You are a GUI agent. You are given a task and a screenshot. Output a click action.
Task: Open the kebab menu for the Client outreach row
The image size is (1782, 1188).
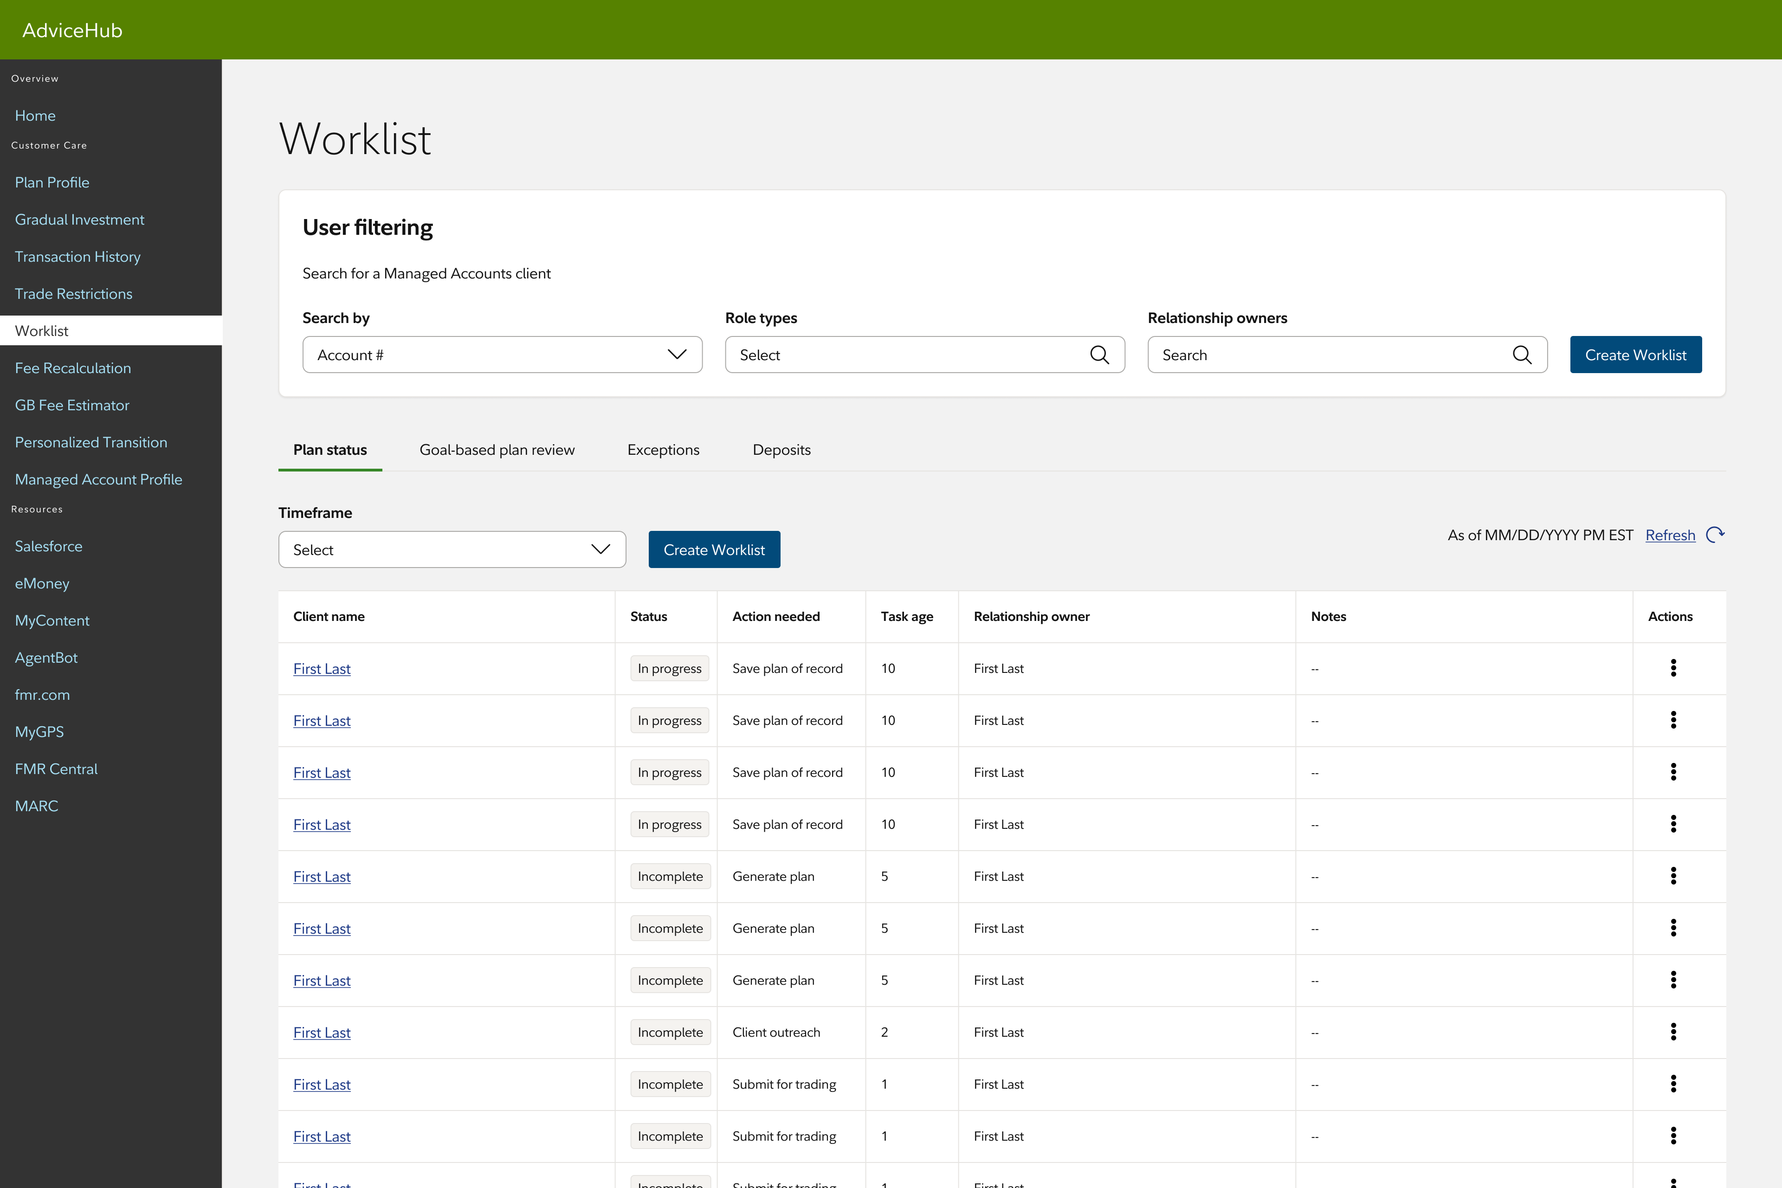tap(1674, 1031)
